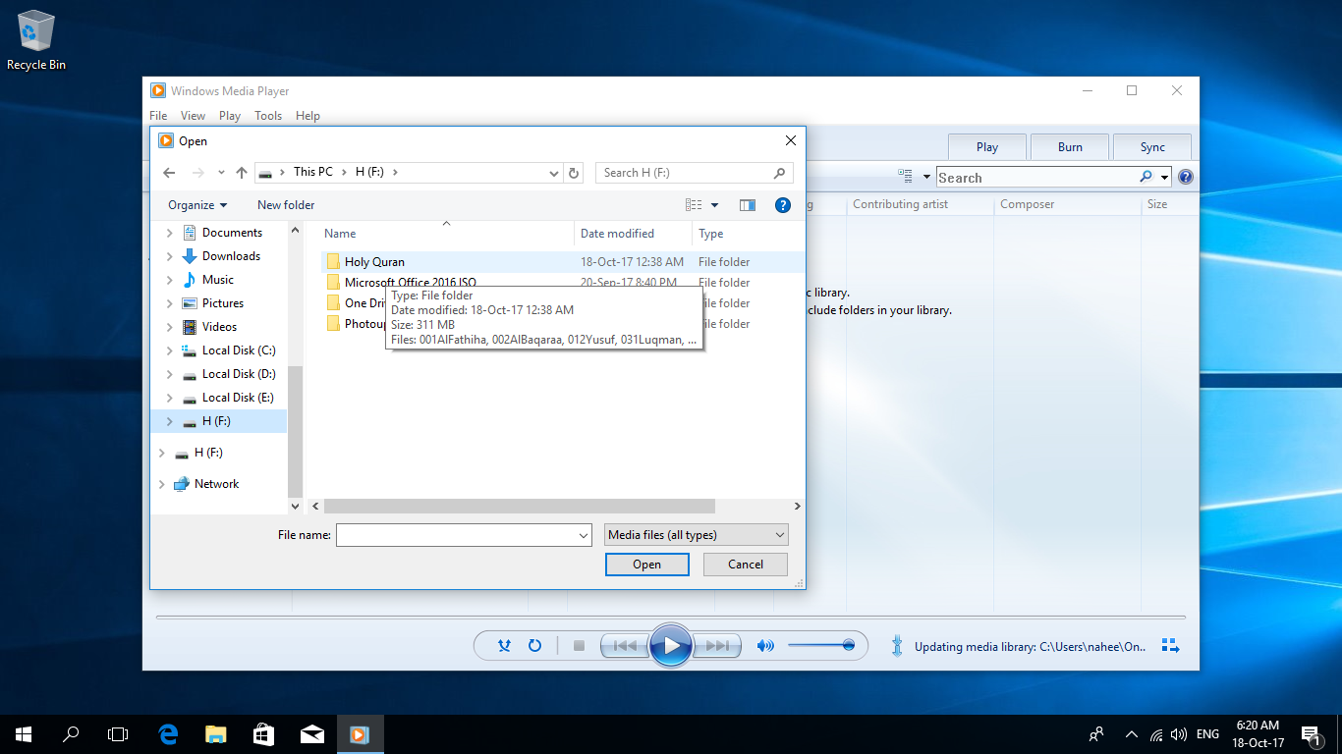1342x754 pixels.
Task: Click the horizontal scrollbar in file list
Action: tap(519, 507)
